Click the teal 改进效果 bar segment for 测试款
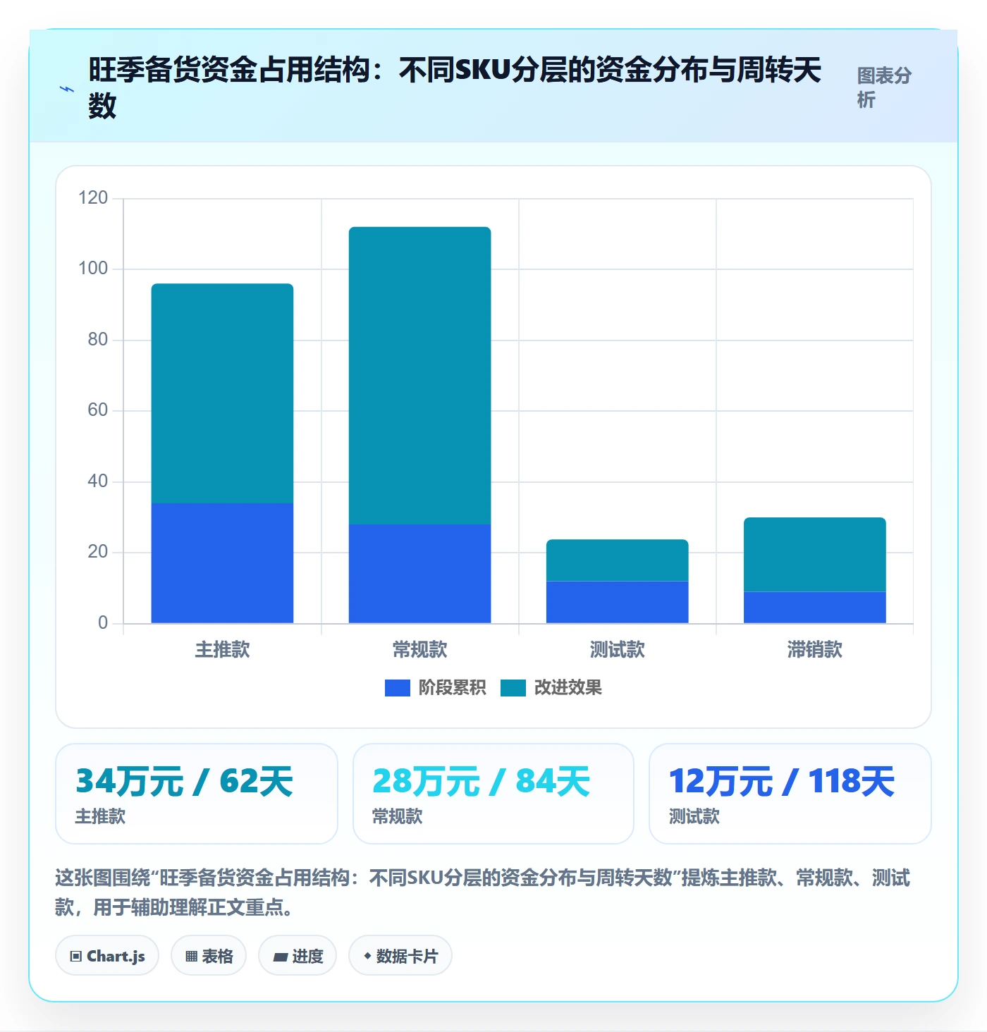The image size is (987, 1032). (617, 560)
